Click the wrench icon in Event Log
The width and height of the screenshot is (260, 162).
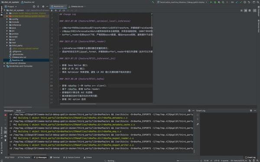[x=198, y=124]
